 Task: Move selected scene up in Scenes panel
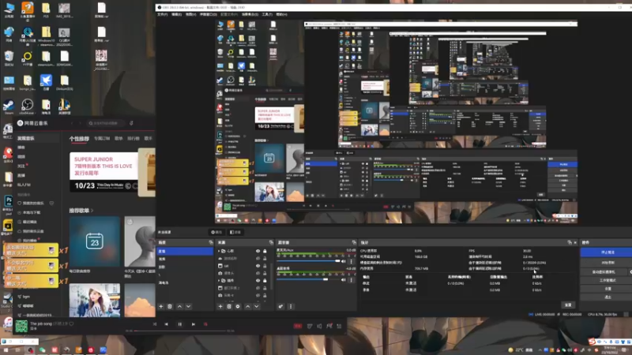coord(179,307)
